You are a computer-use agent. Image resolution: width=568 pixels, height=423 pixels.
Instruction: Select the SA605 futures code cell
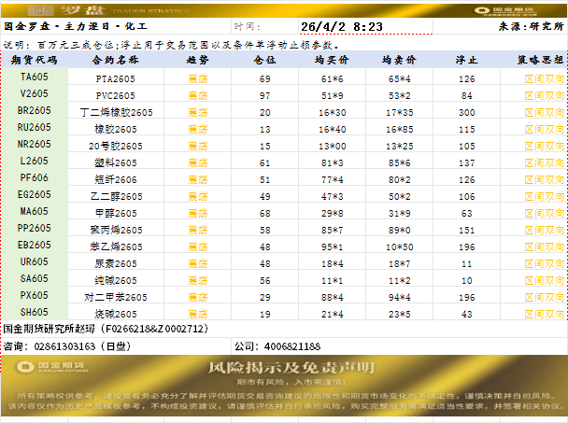click(x=34, y=278)
